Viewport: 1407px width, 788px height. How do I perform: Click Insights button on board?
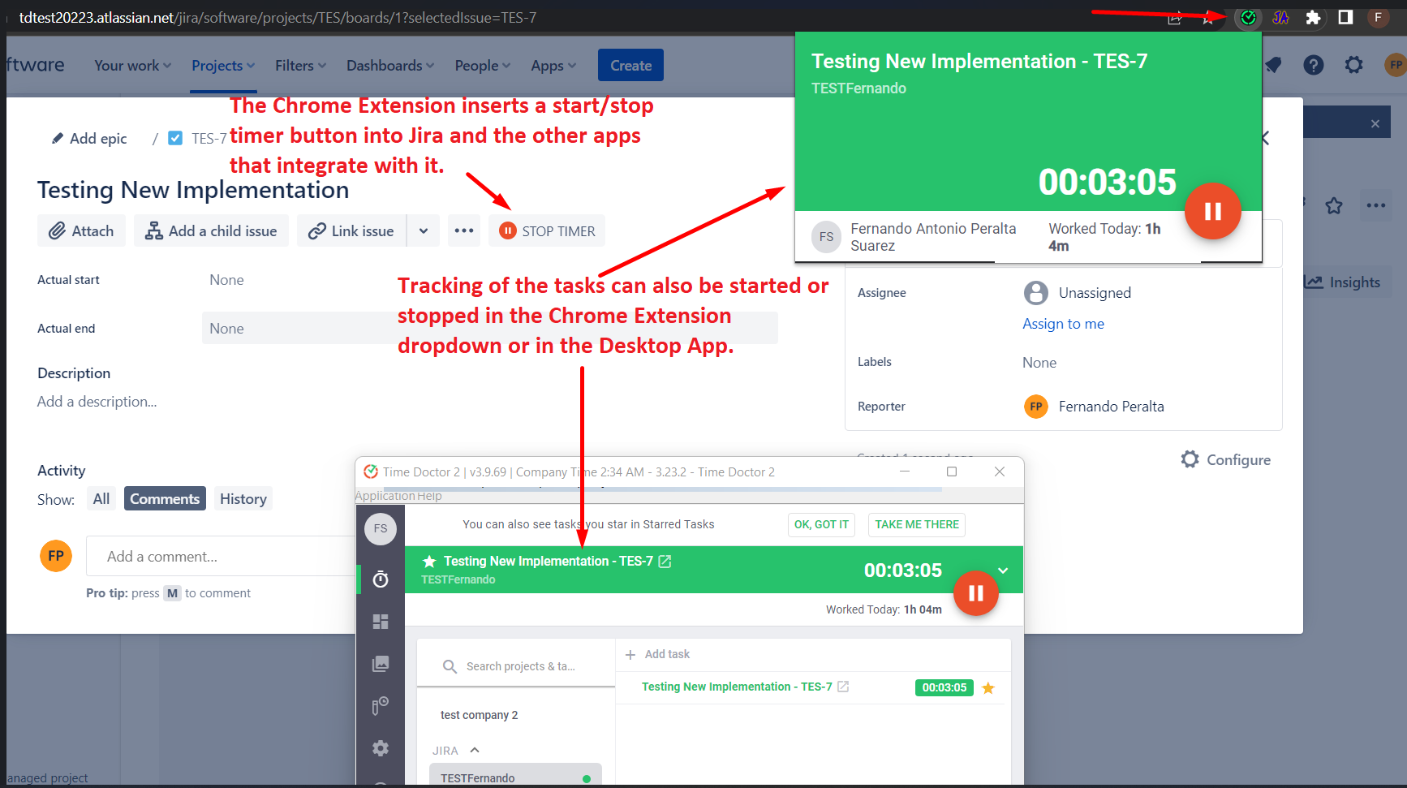pos(1342,282)
